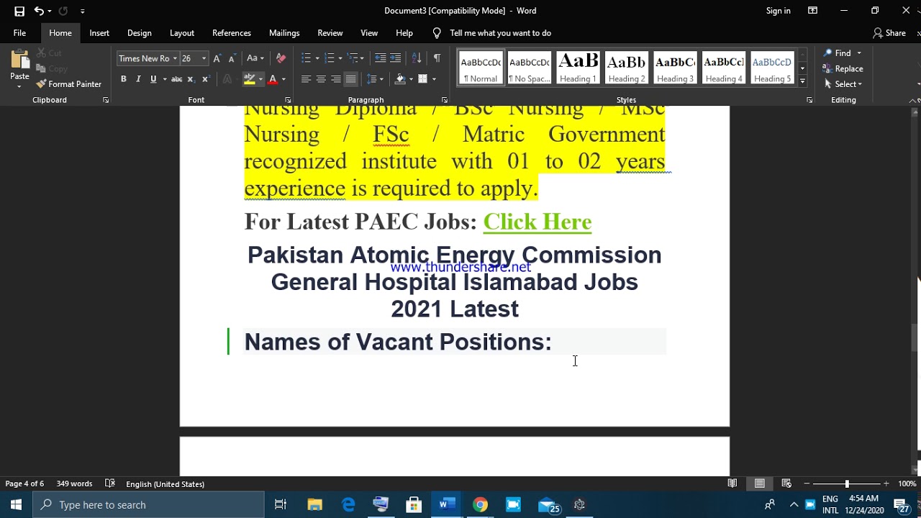Screen dimensions: 921x518
Task: Toggle Strikethrough formatting
Action: click(176, 79)
